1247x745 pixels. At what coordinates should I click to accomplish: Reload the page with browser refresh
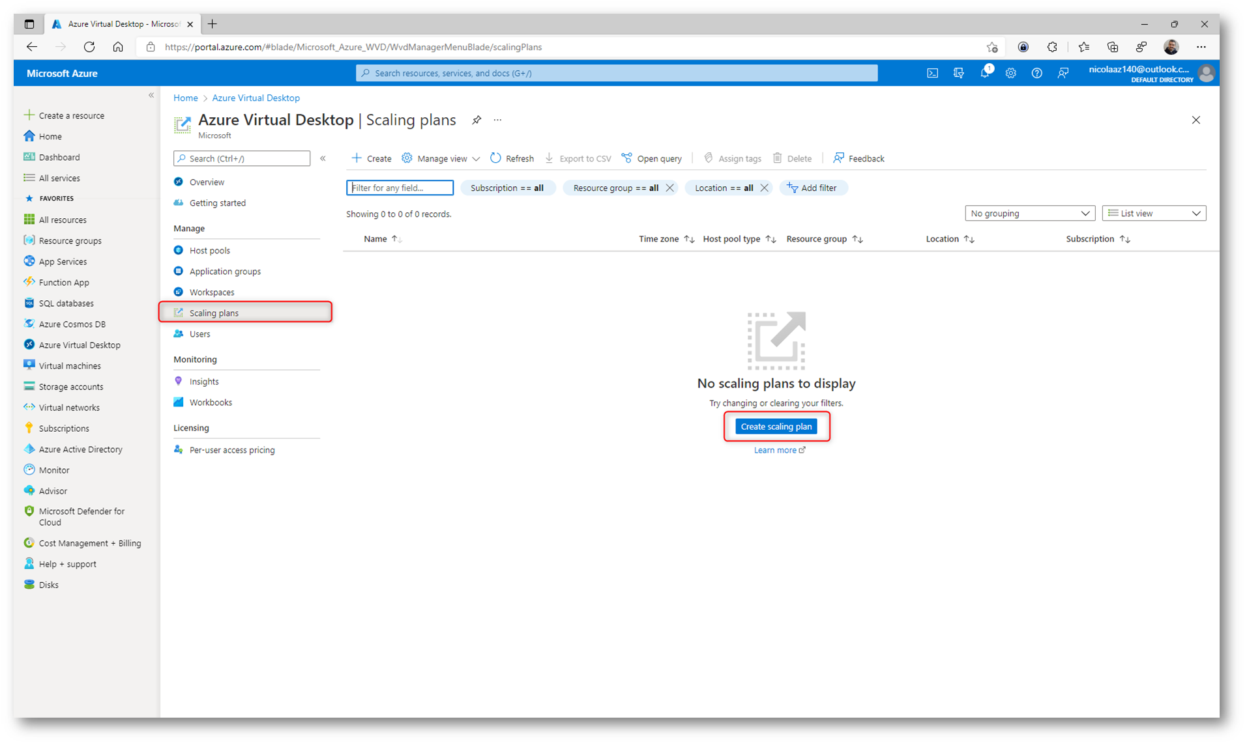click(x=89, y=47)
